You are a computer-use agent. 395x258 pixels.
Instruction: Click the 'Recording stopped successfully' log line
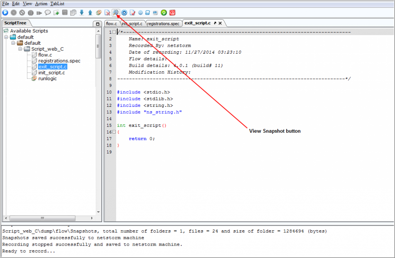92,245
